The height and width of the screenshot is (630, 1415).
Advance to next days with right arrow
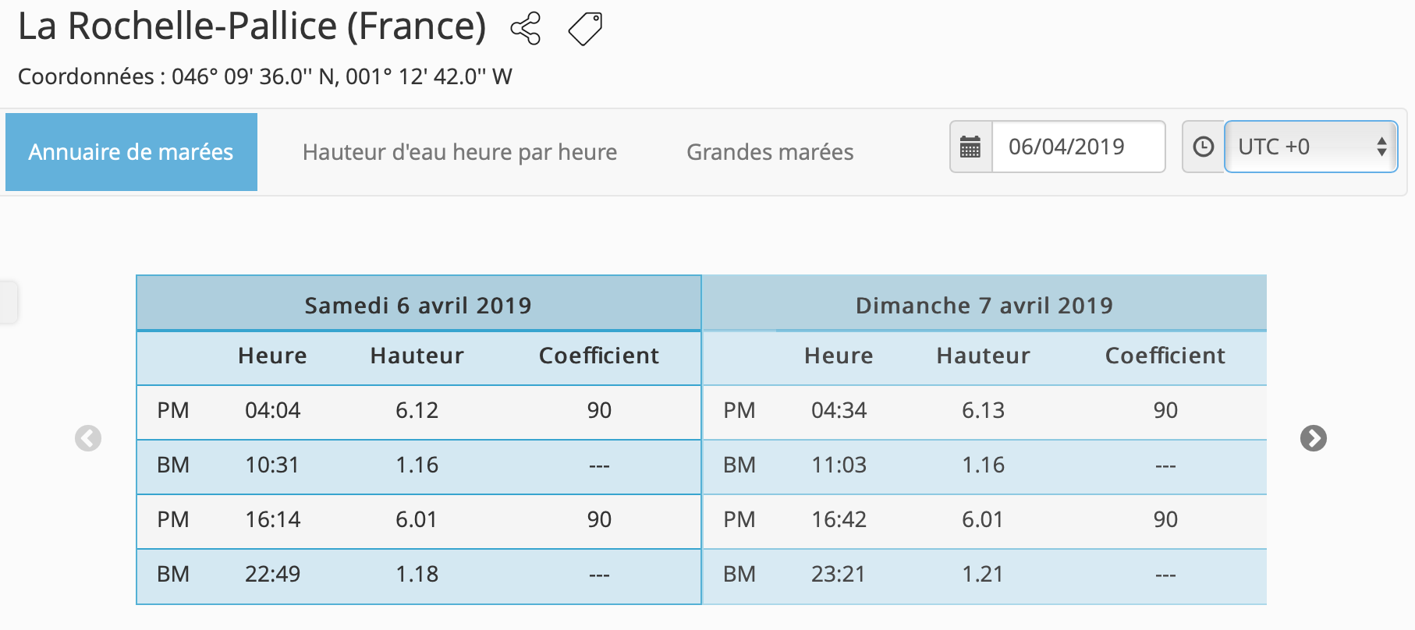coord(1313,438)
